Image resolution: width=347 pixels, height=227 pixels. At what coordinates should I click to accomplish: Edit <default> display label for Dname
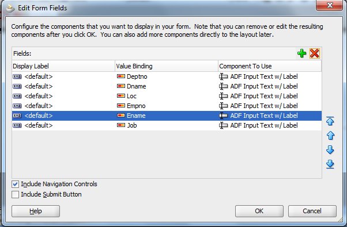tap(39, 86)
